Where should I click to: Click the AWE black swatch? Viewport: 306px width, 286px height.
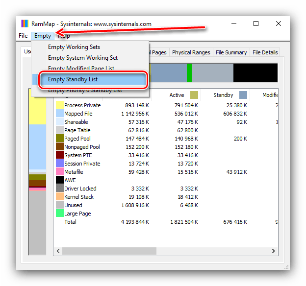60,180
